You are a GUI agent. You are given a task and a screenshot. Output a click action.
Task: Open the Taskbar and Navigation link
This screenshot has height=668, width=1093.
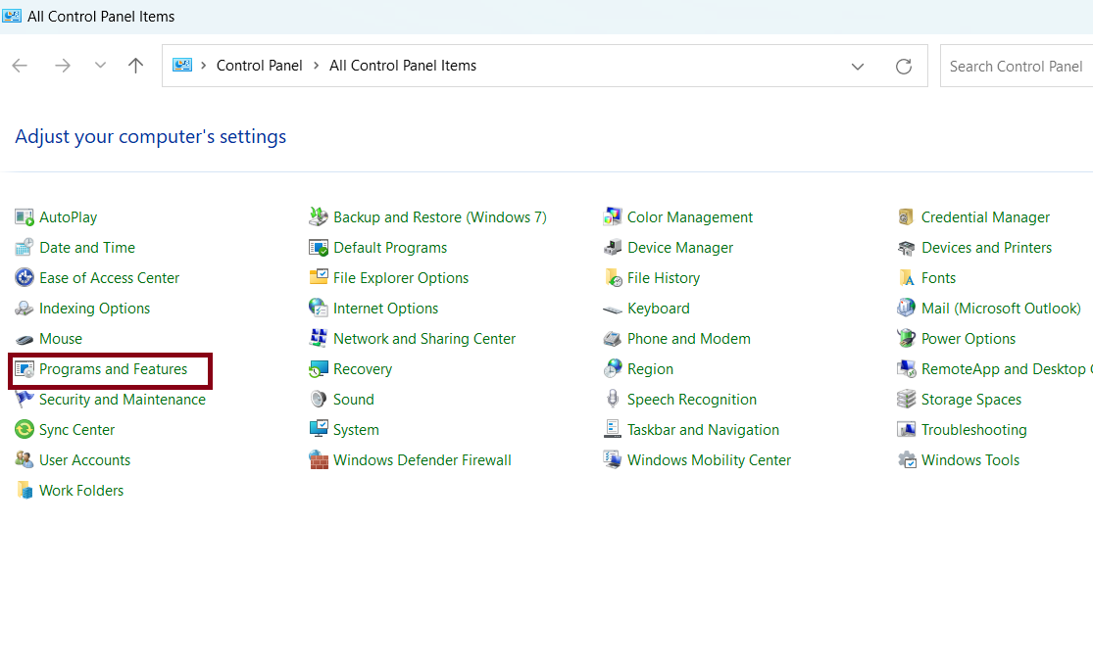pyautogui.click(x=703, y=430)
